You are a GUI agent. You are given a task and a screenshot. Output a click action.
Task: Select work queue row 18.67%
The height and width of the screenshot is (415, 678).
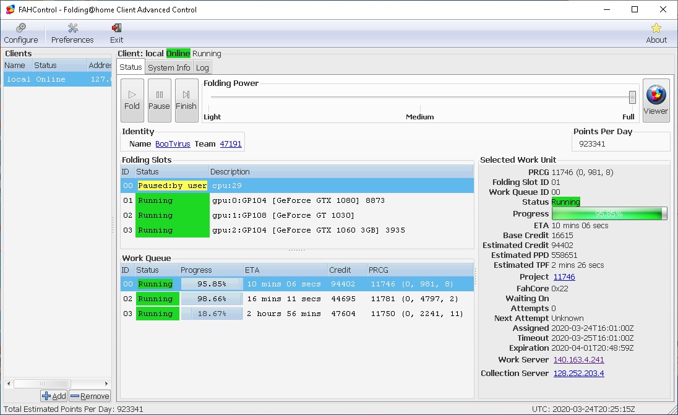[297, 314]
